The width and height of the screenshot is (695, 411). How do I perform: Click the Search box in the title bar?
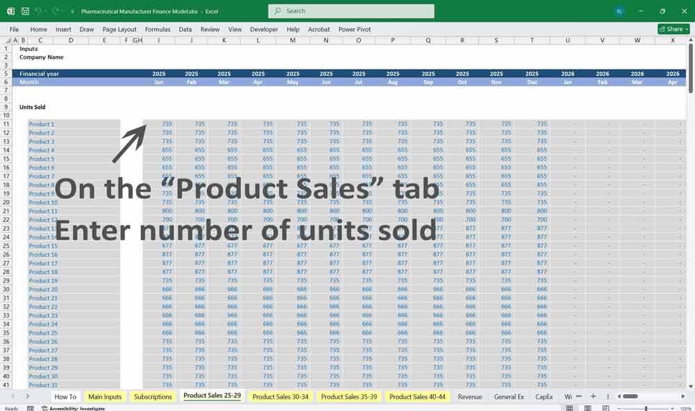click(351, 11)
